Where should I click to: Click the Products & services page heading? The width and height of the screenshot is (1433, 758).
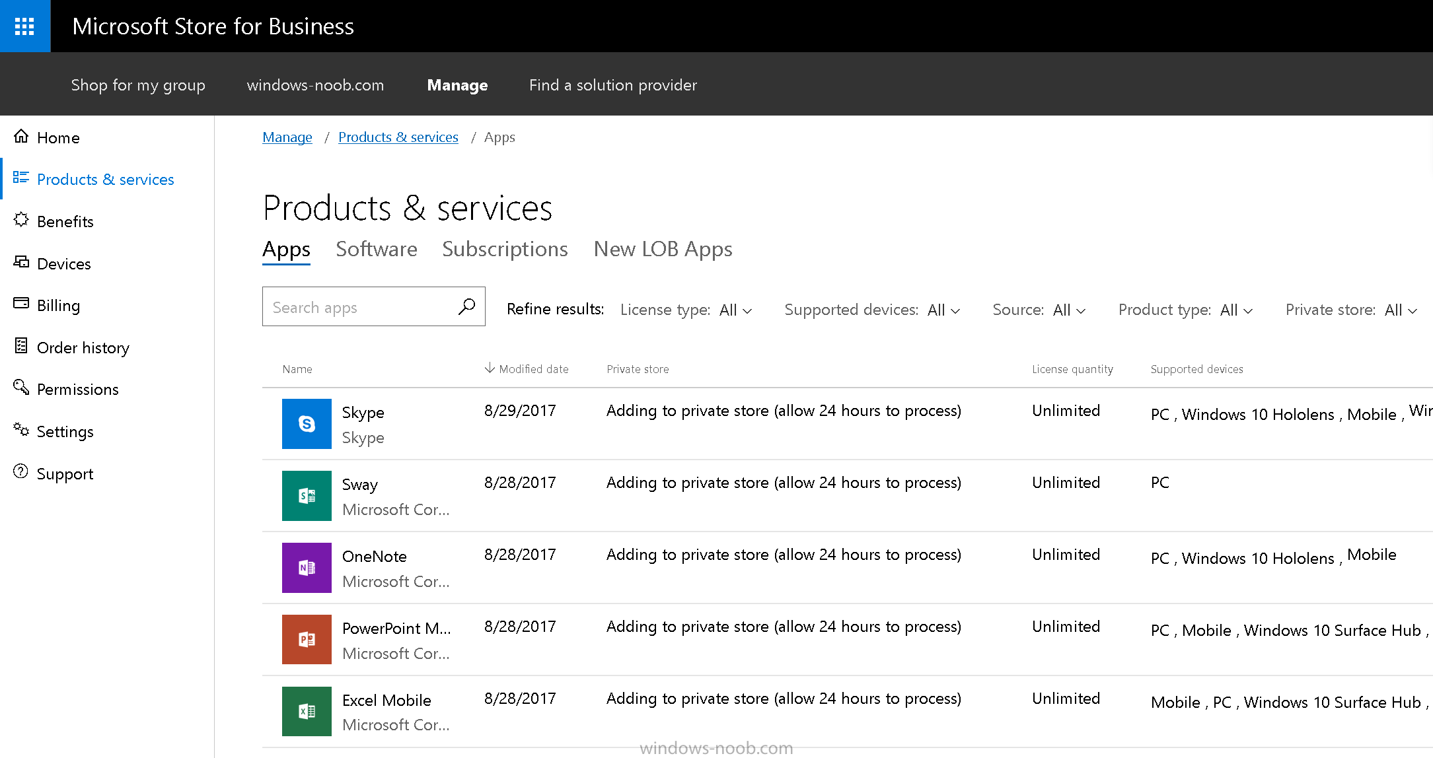tap(407, 208)
